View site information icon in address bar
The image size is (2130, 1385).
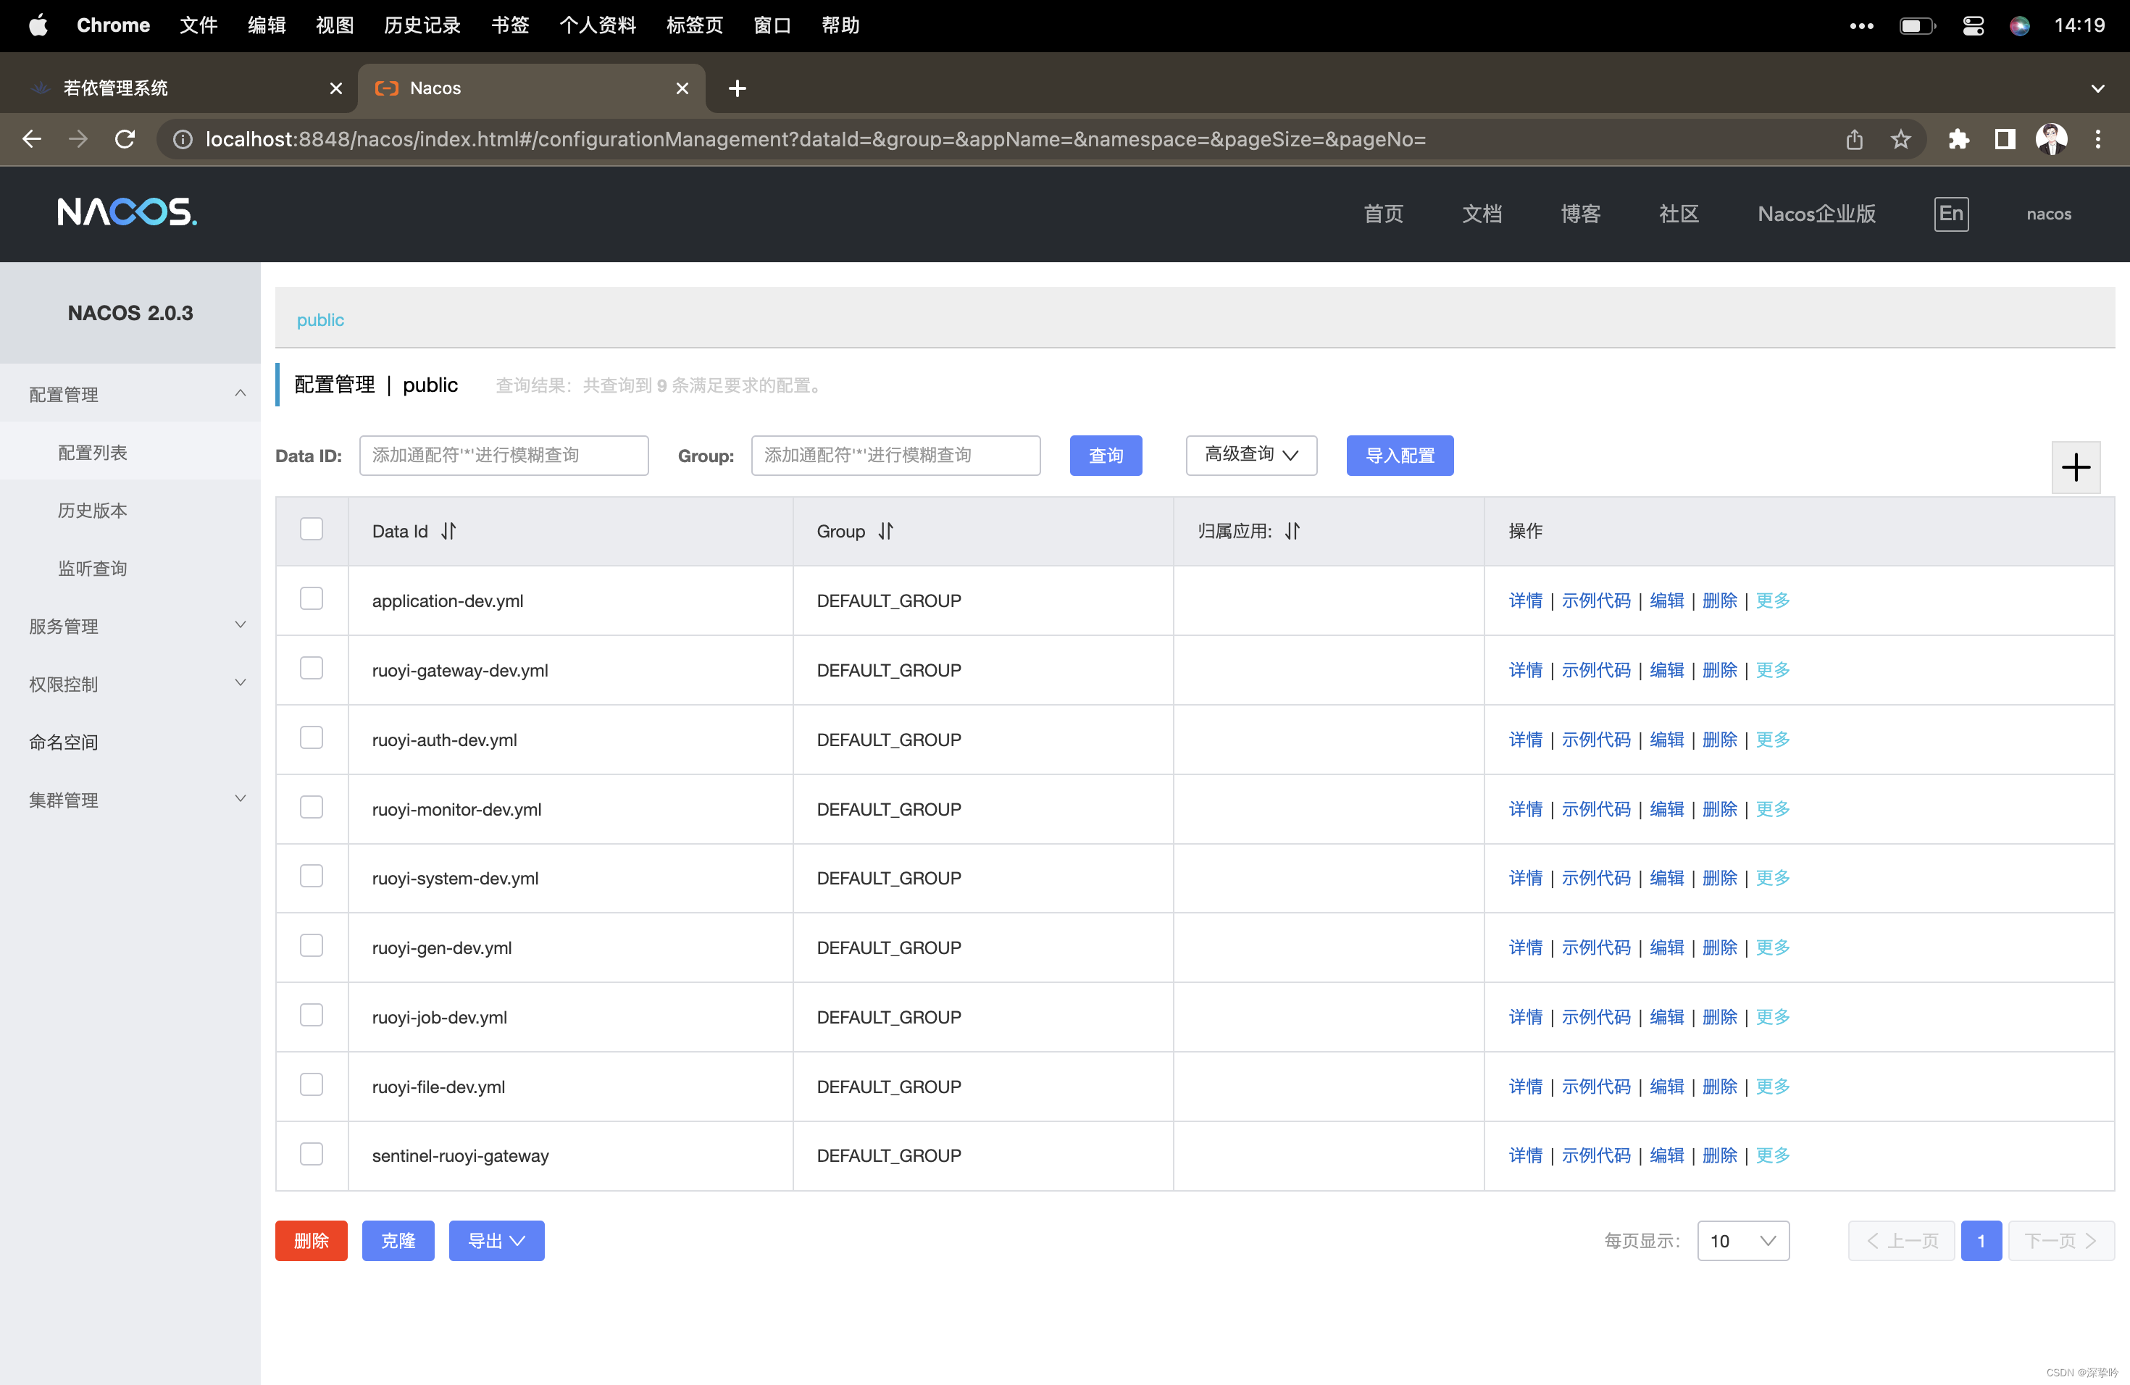click(183, 138)
